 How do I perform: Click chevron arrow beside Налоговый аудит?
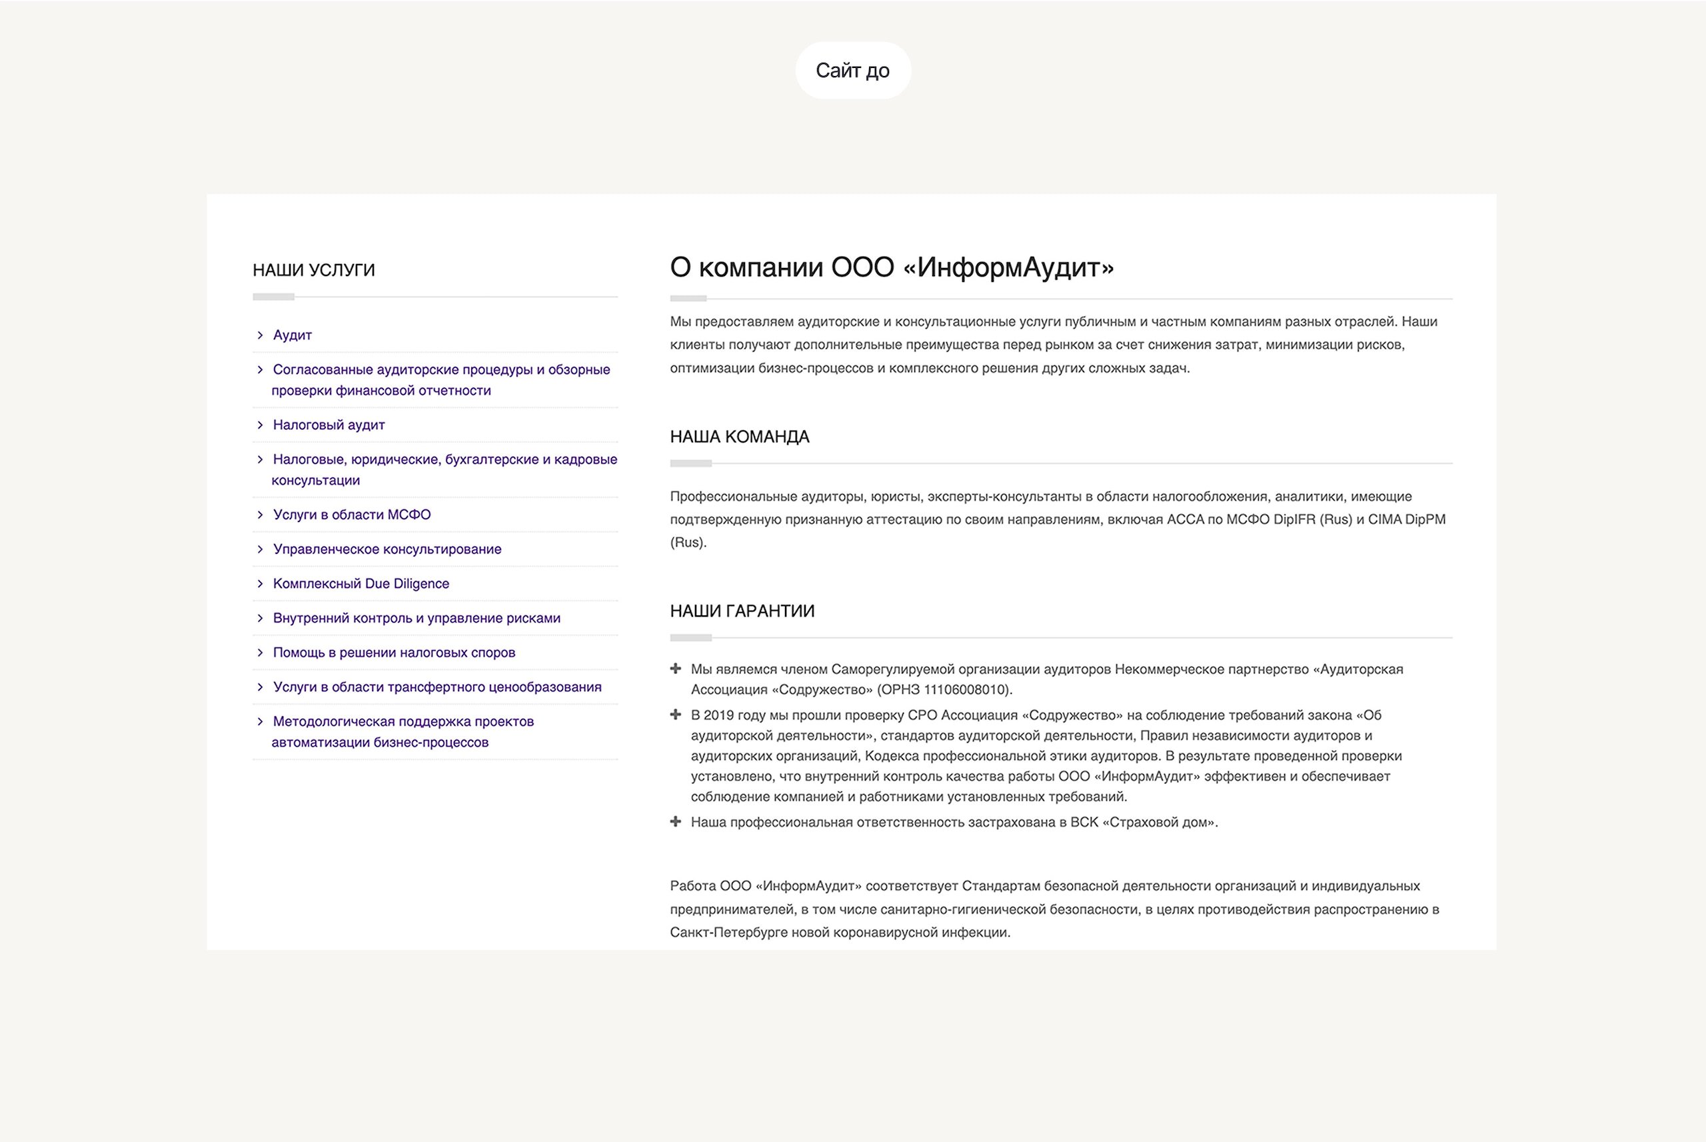click(x=260, y=425)
